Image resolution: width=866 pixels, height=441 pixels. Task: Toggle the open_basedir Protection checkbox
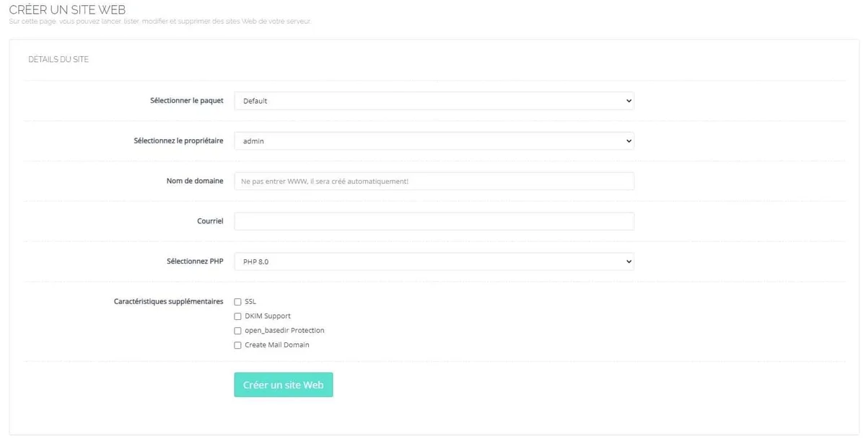pyautogui.click(x=237, y=331)
